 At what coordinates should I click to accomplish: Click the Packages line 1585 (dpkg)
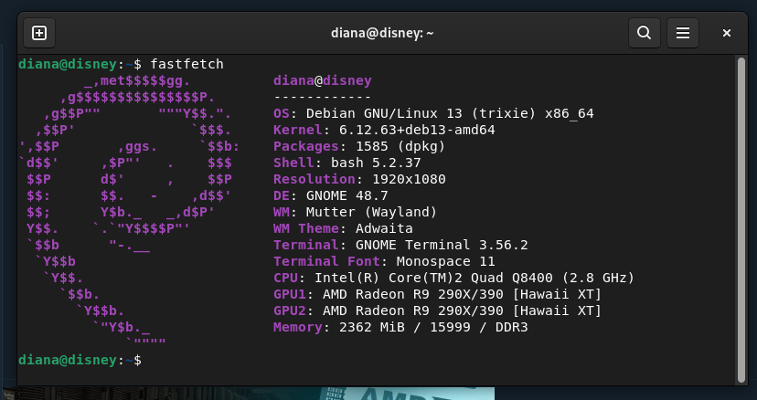(x=359, y=147)
